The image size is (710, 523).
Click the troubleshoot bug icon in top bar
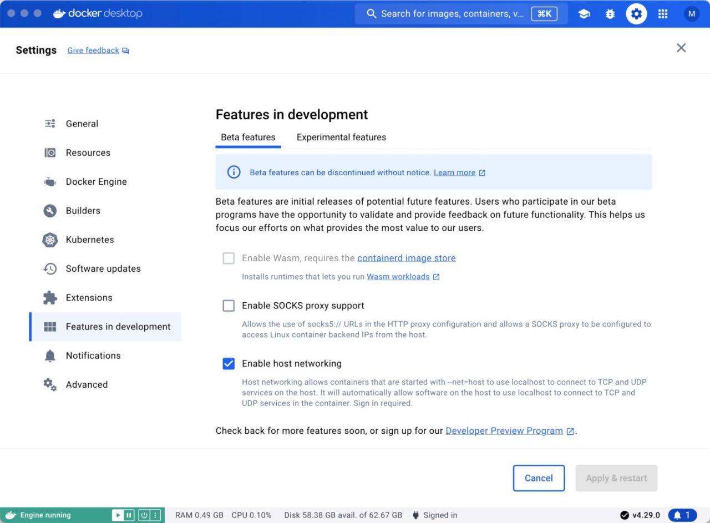pyautogui.click(x=610, y=13)
